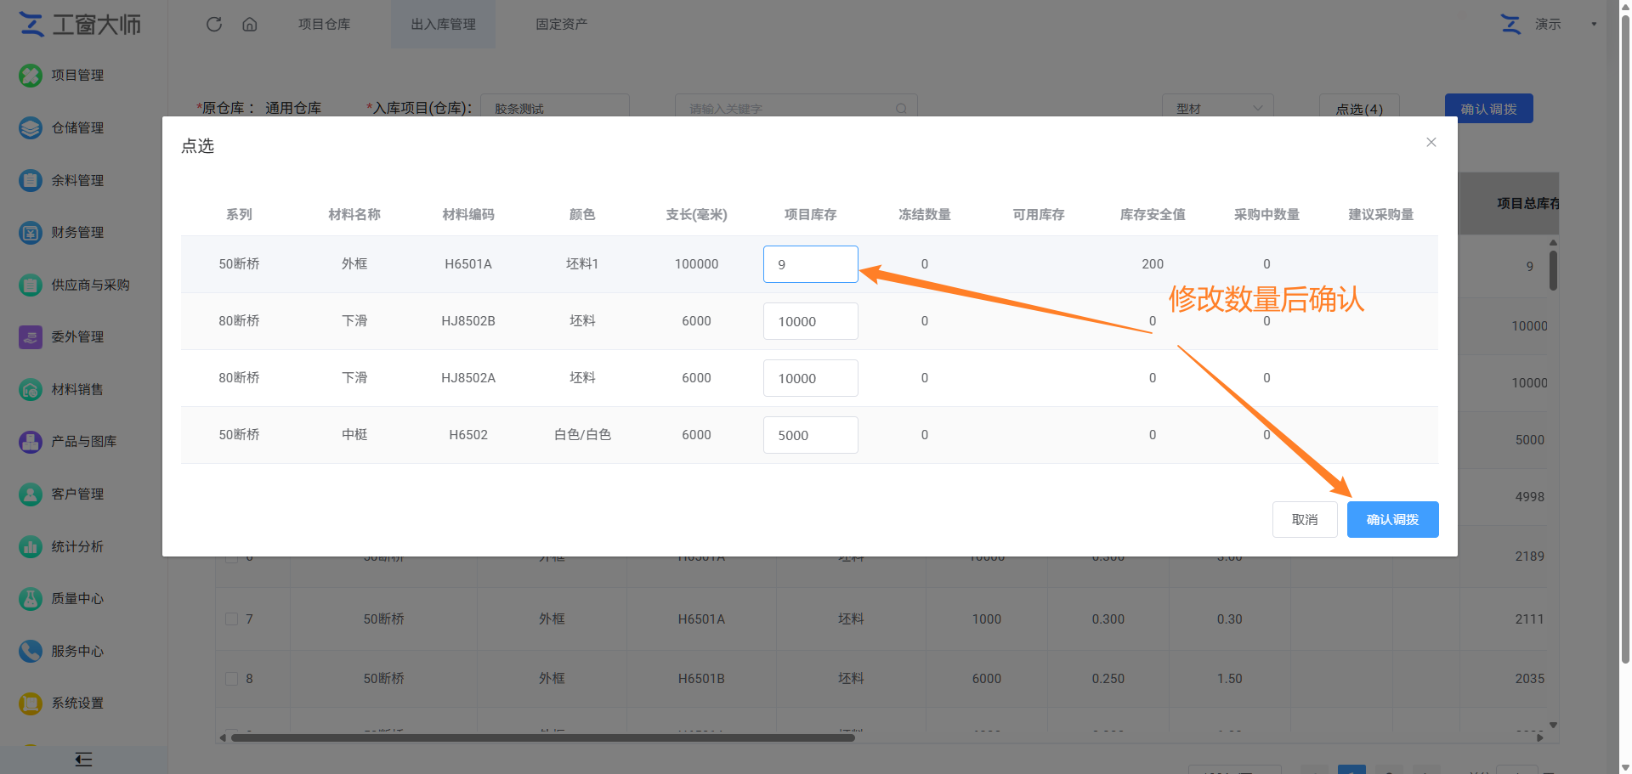Expand the 型材 type dropdown
This screenshot has width=1632, height=774.
click(1217, 108)
